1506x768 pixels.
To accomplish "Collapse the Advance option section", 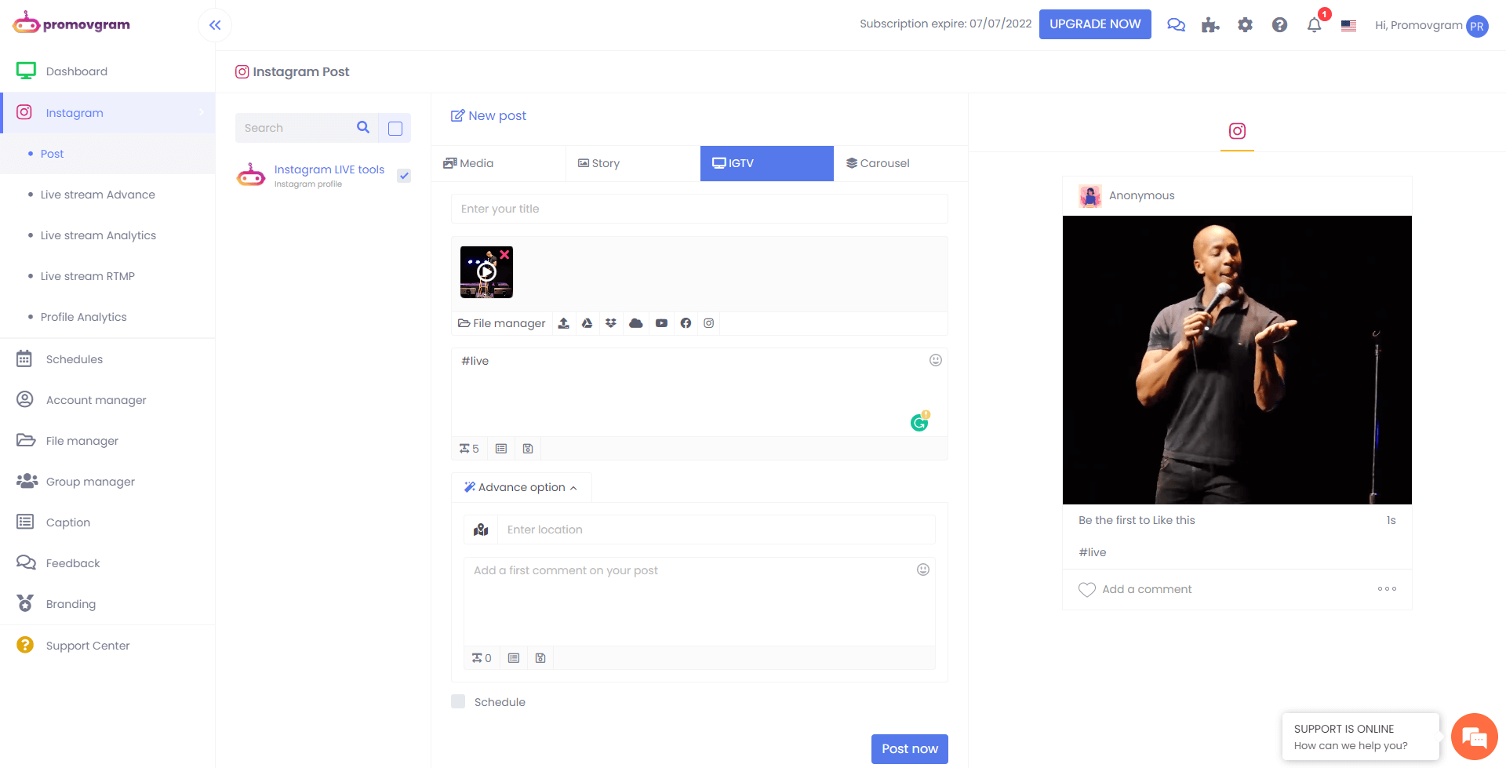I will pos(521,487).
